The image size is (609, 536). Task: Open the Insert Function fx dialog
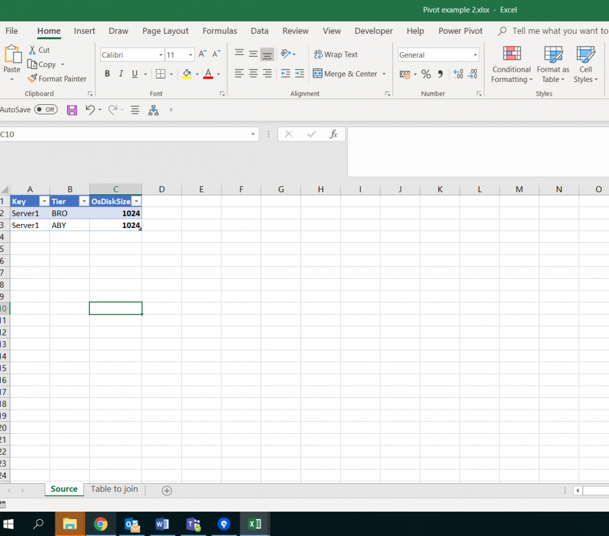pyautogui.click(x=333, y=135)
